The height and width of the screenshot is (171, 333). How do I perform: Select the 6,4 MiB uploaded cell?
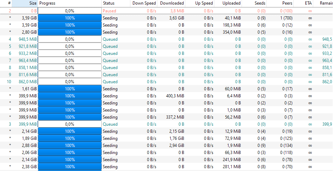pos(234,96)
